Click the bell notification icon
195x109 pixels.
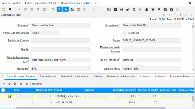tap(147, 9)
